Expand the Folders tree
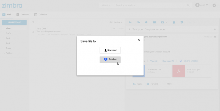220x111 pixels. tap(4, 53)
